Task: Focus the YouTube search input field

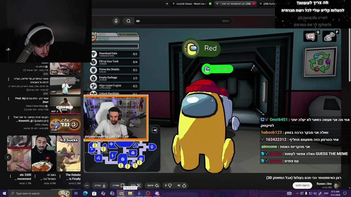Action: (183, 21)
